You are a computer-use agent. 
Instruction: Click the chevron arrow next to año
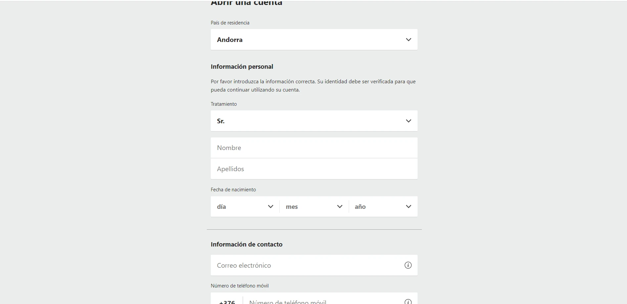(x=408, y=207)
